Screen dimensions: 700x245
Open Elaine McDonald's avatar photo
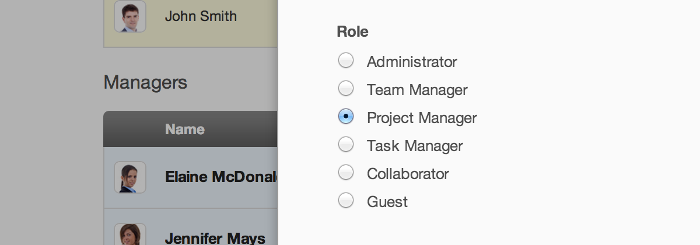(130, 177)
